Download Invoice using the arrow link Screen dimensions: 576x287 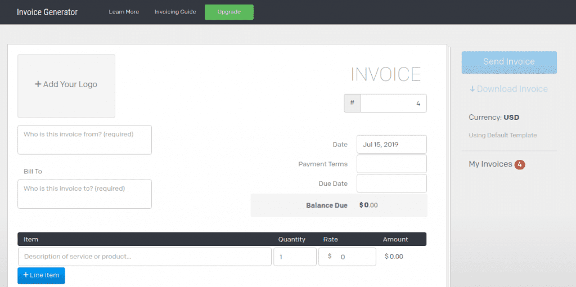(x=508, y=89)
